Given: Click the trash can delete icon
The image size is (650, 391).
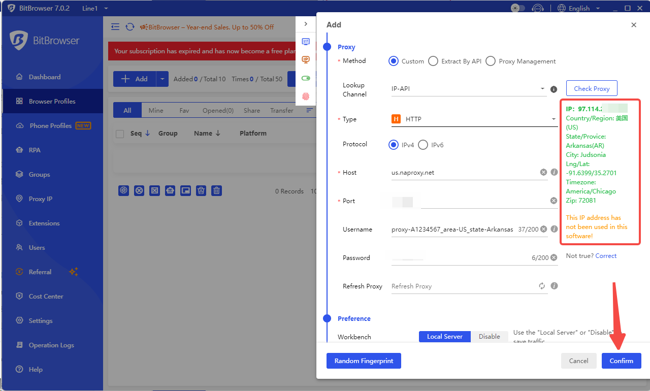Looking at the screenshot, I should [x=217, y=190].
